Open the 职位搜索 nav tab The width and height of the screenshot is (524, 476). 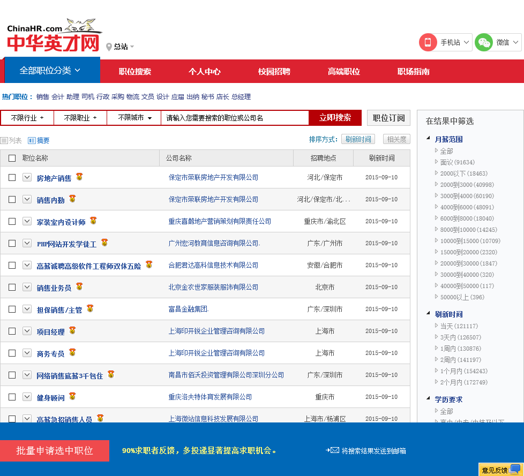point(135,72)
